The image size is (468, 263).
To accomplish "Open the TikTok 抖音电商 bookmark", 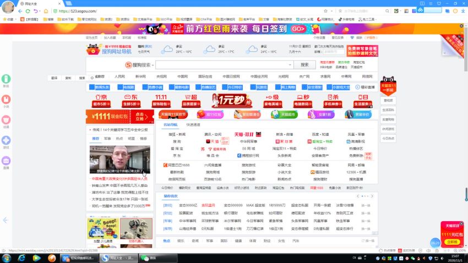I will click(x=346, y=19).
